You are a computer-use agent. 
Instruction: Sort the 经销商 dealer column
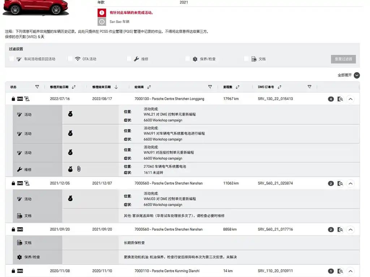tap(149, 87)
